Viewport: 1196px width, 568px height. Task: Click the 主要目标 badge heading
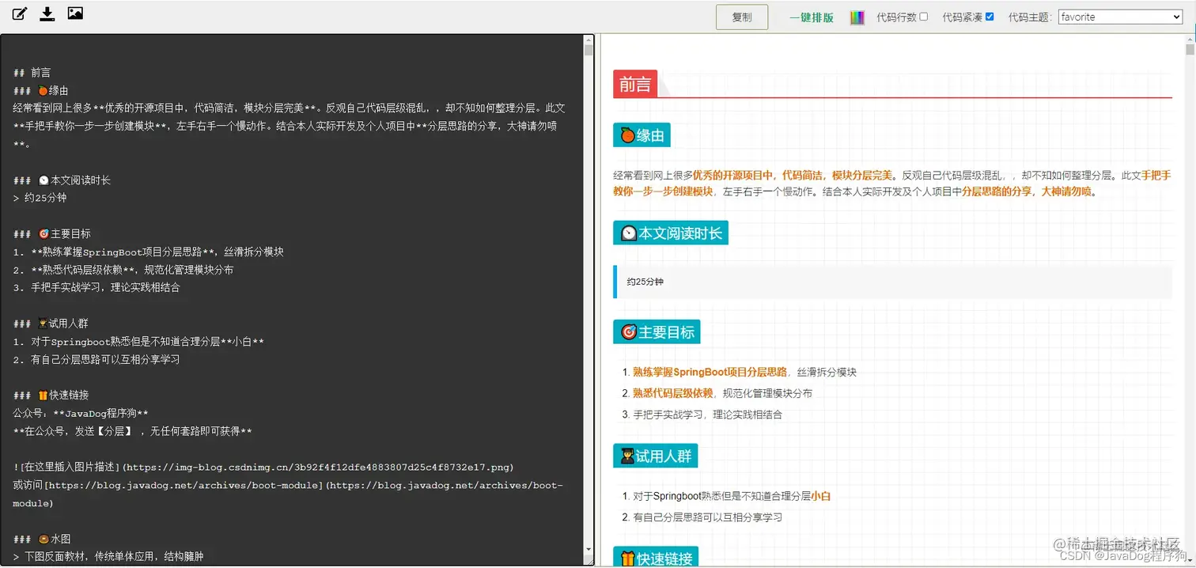coord(656,331)
